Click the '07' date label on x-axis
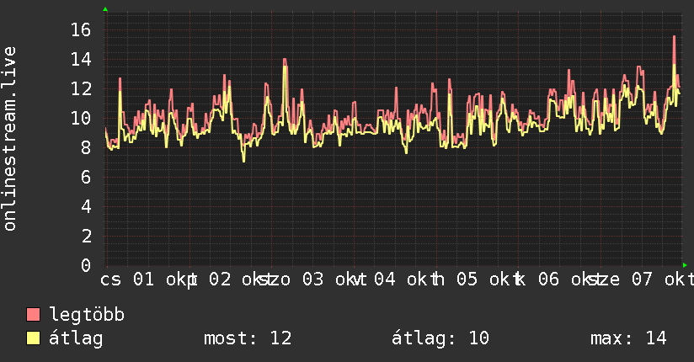 (x=642, y=279)
